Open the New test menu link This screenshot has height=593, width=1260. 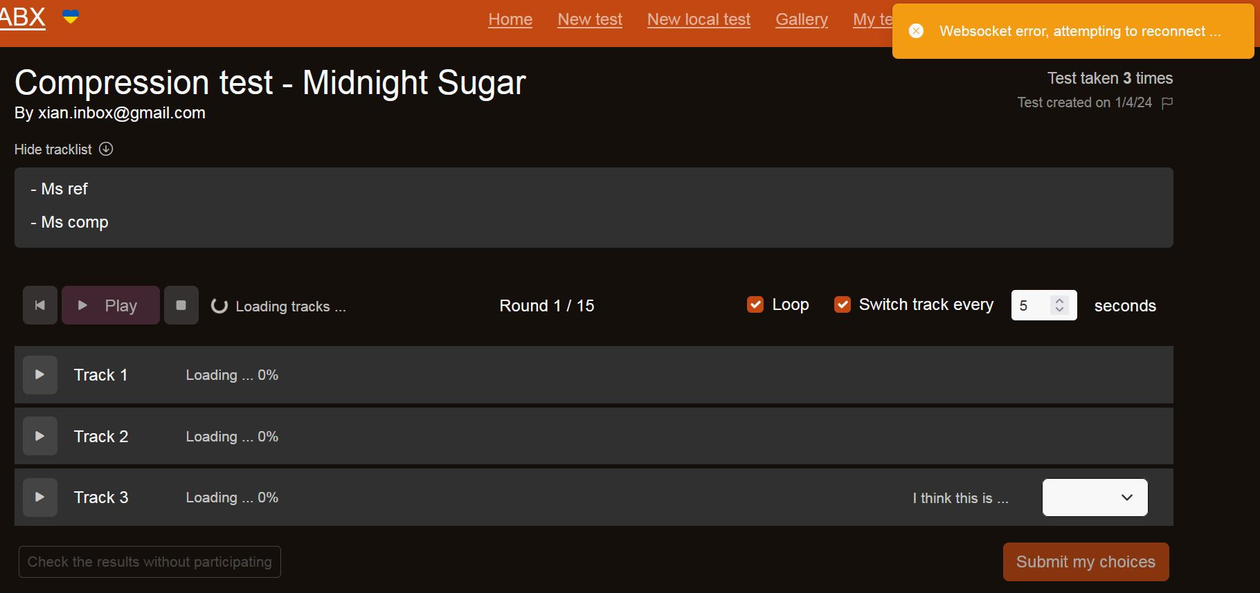pos(590,19)
